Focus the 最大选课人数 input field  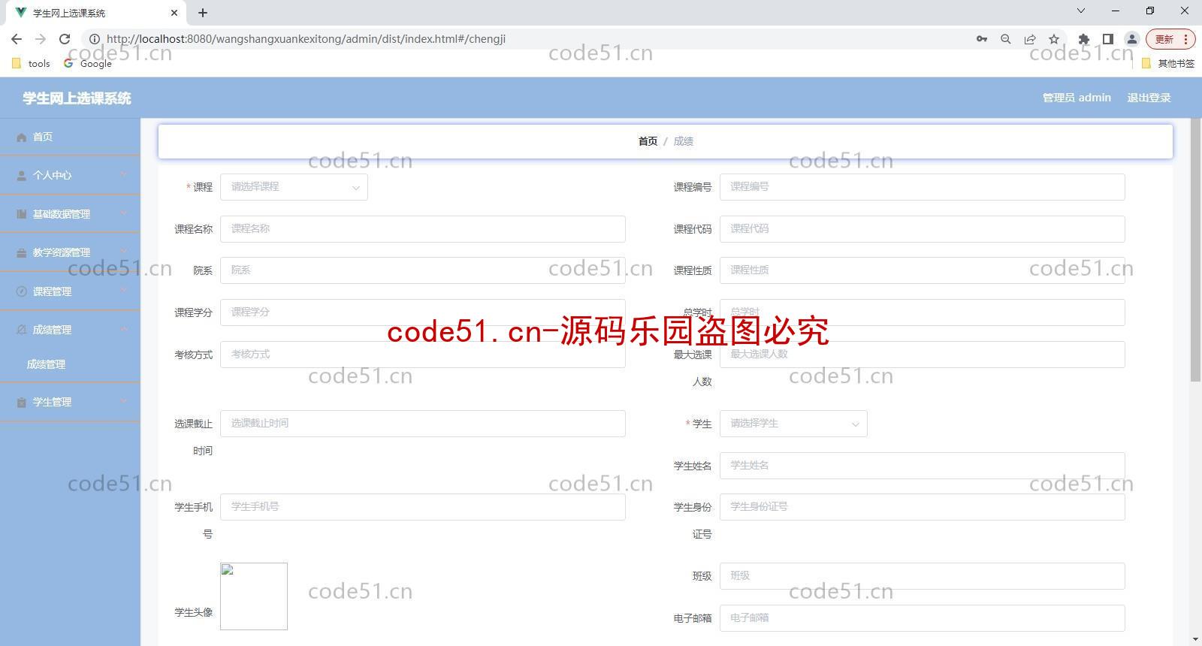tap(922, 355)
